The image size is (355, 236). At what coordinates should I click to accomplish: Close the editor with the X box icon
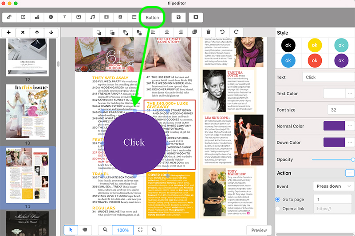[x=196, y=17]
